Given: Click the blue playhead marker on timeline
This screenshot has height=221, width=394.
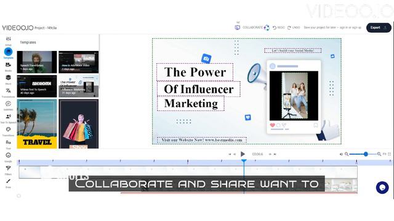Looking at the screenshot, I should (x=244, y=161).
